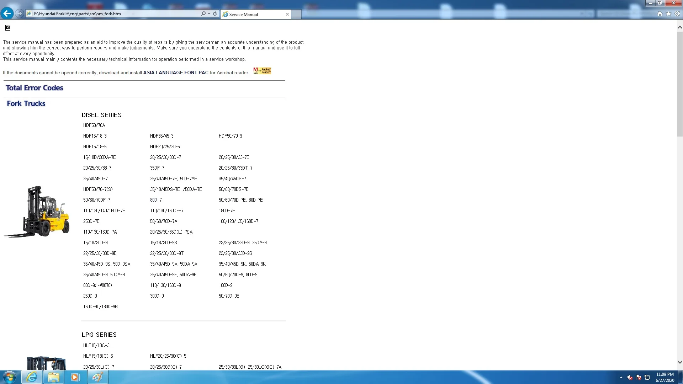Image resolution: width=683 pixels, height=384 pixels.
Task: Open the 50/60/70D-9, 80D-9 link
Action: (x=238, y=274)
